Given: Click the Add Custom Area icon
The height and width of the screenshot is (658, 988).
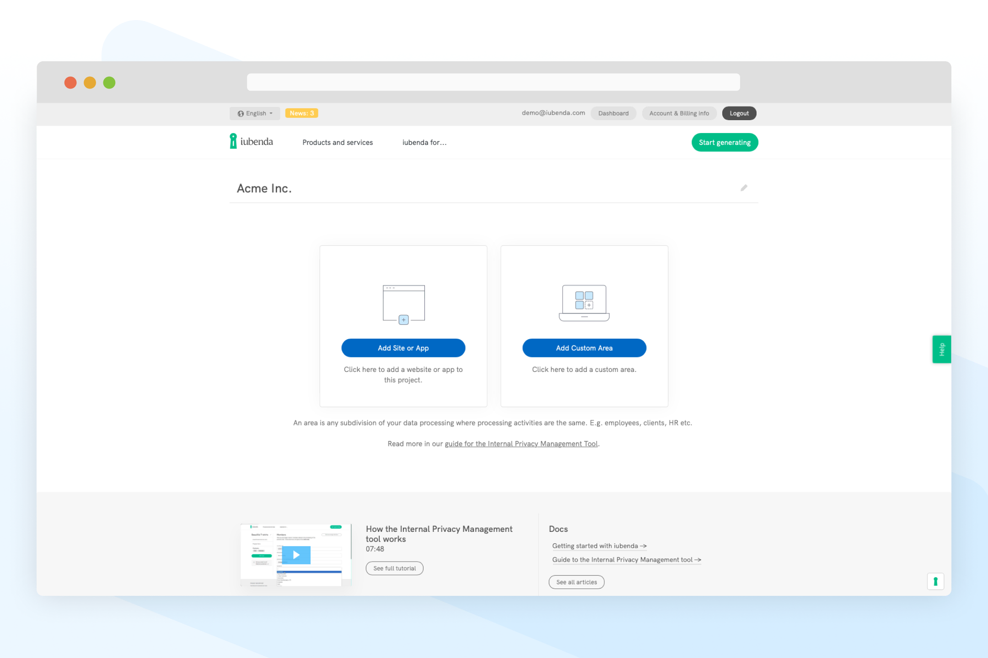Looking at the screenshot, I should coord(585,301).
